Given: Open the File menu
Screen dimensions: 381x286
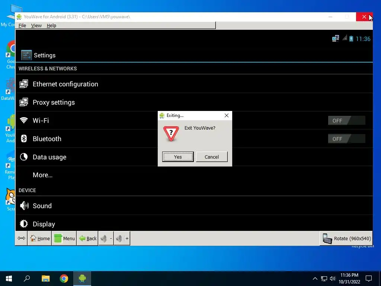Looking at the screenshot, I should coord(22,26).
